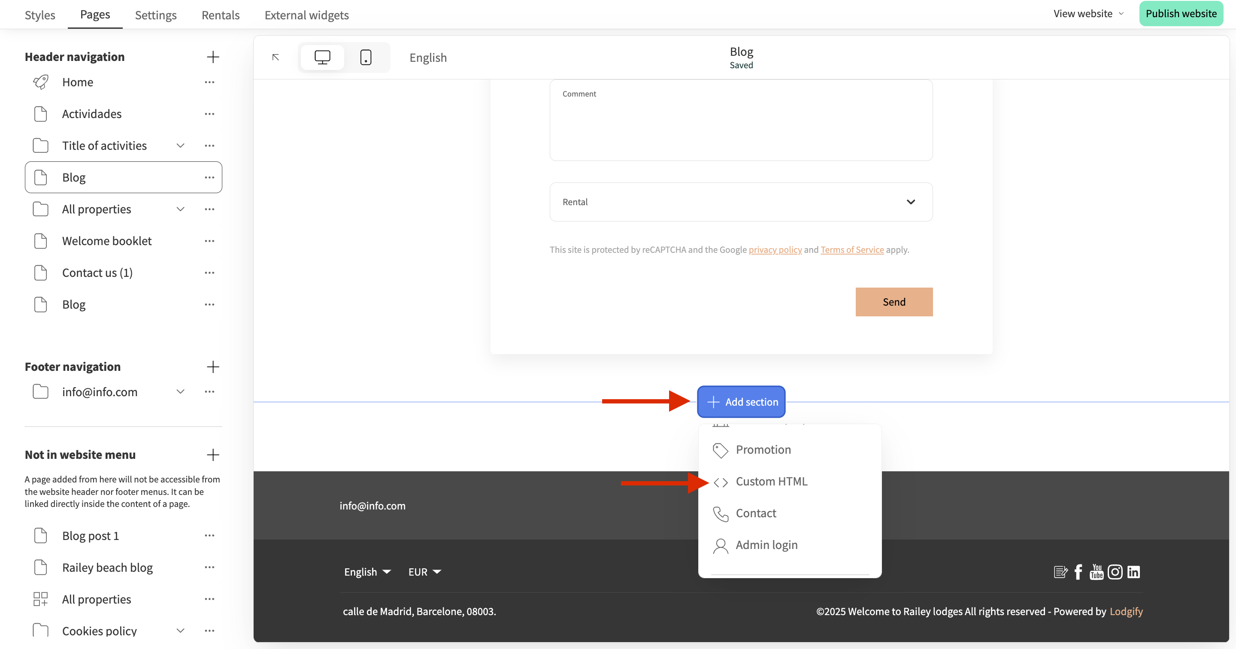Add page to Footer navigation plus icon

212,367
